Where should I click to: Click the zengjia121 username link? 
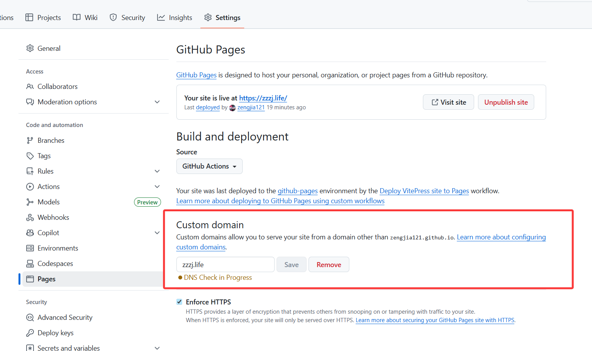[x=251, y=107]
